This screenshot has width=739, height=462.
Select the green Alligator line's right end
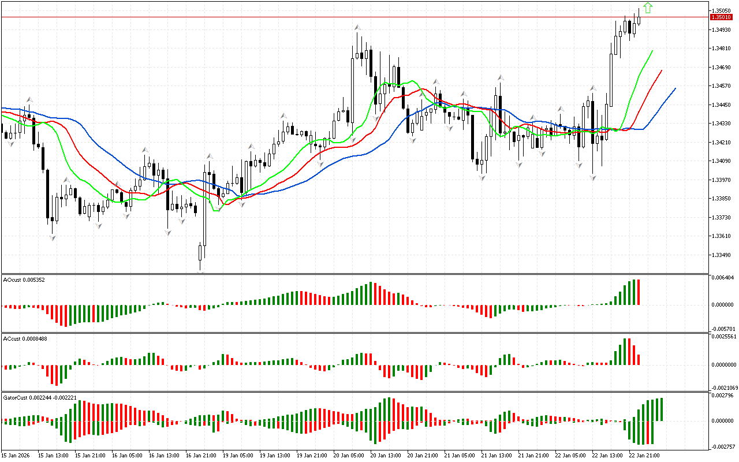click(x=652, y=51)
